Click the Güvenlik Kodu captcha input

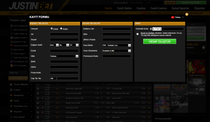tap(172, 29)
